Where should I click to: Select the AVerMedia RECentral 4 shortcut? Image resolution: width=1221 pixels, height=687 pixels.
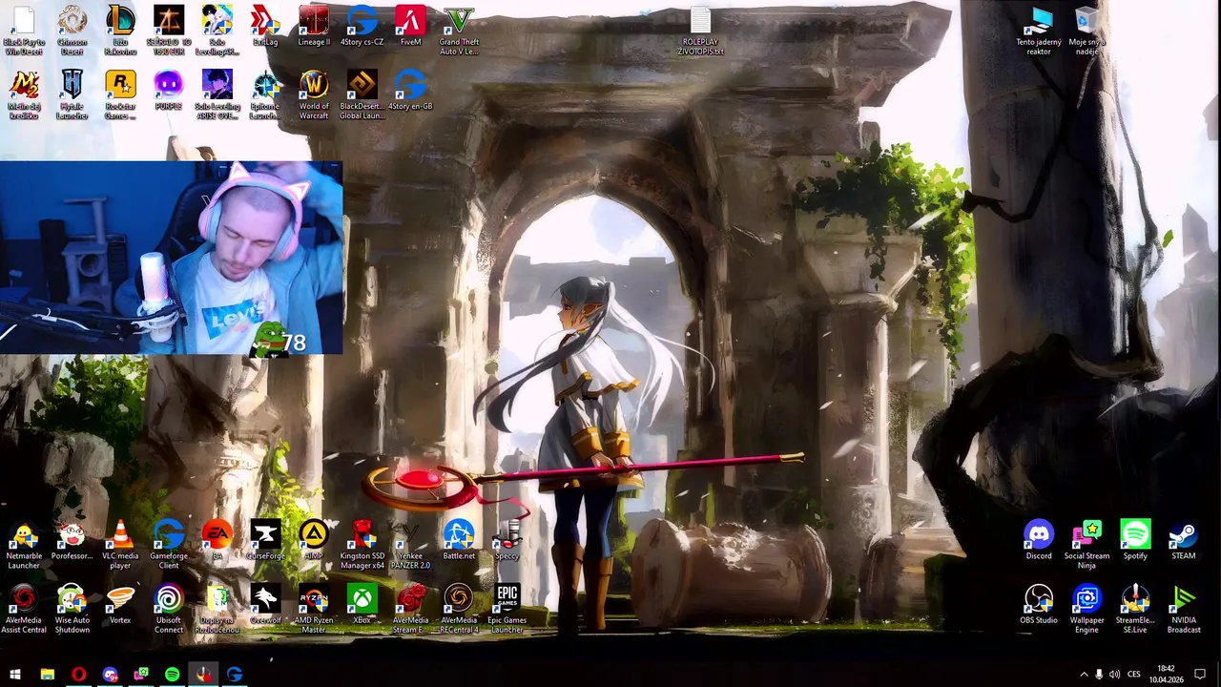pos(459,610)
